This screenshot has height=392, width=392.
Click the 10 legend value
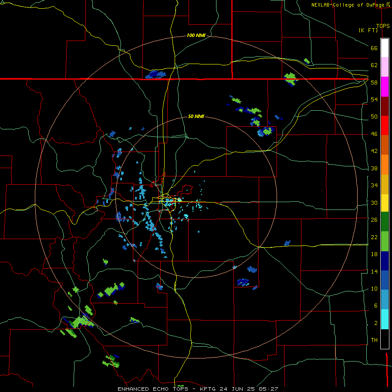click(x=374, y=288)
